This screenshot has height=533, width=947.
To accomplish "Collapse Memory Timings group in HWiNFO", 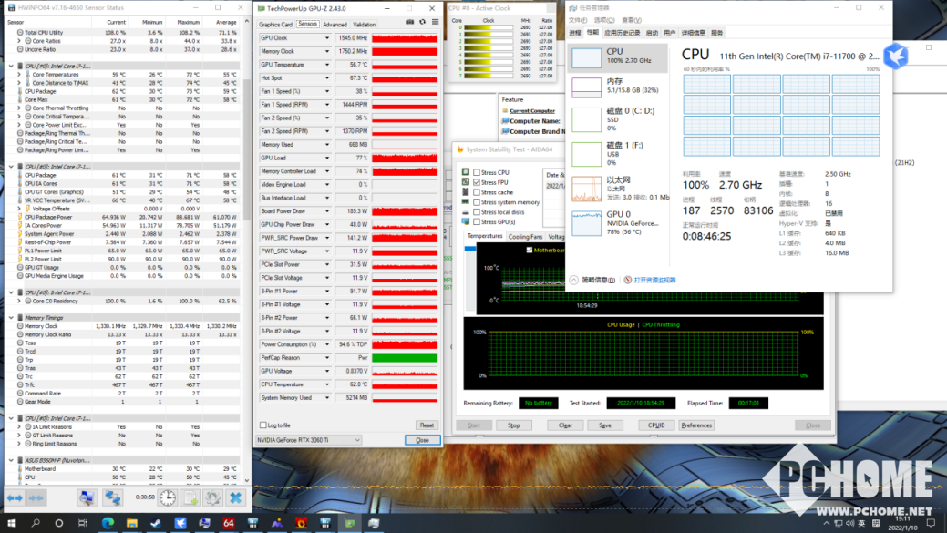I will tap(12, 317).
